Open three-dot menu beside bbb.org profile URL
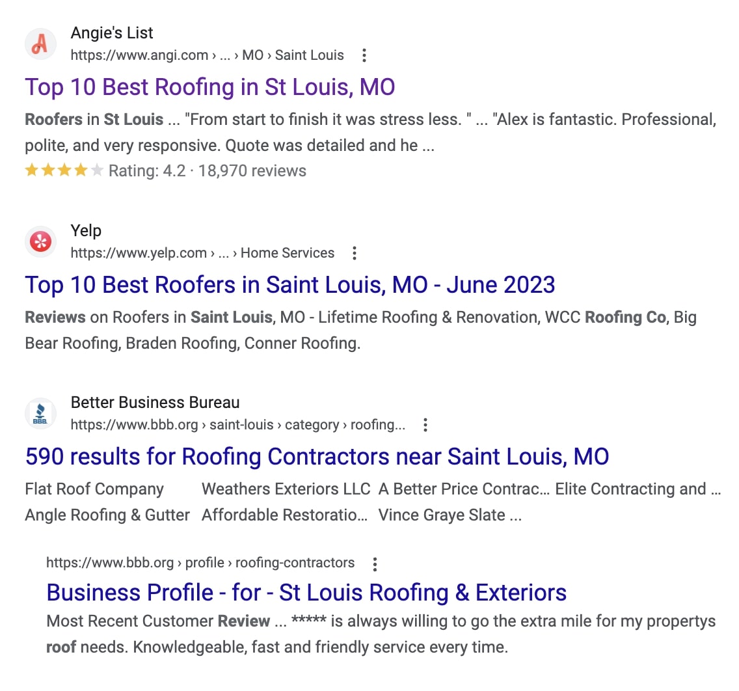 (375, 563)
